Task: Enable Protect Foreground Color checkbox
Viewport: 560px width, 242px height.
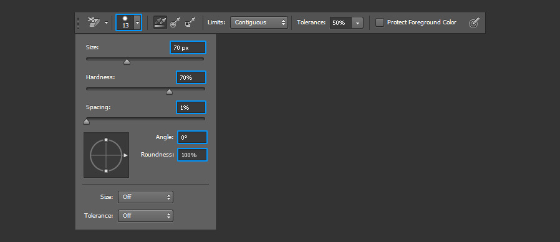Action: pos(380,22)
